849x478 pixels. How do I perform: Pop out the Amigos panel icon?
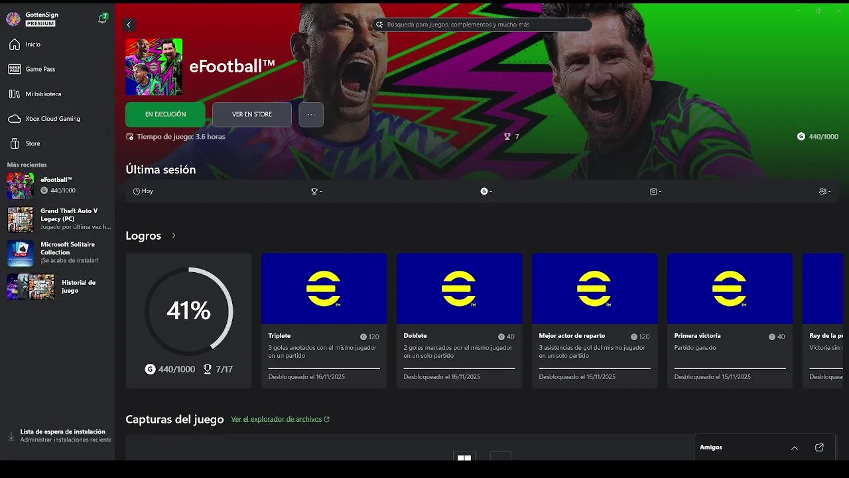point(819,447)
